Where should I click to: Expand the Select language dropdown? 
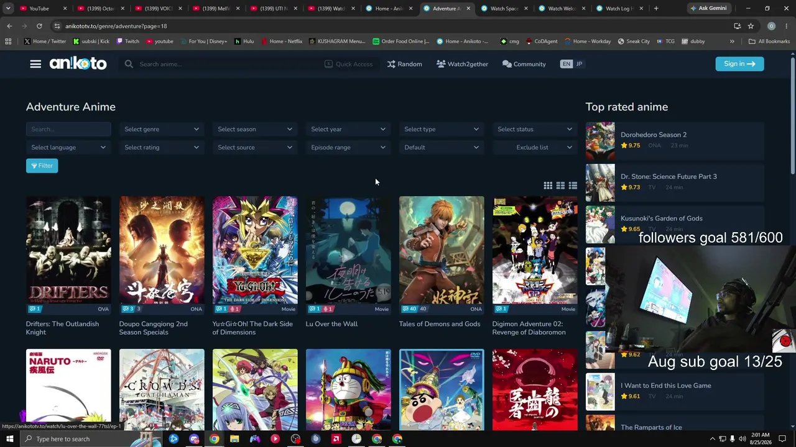[68, 147]
